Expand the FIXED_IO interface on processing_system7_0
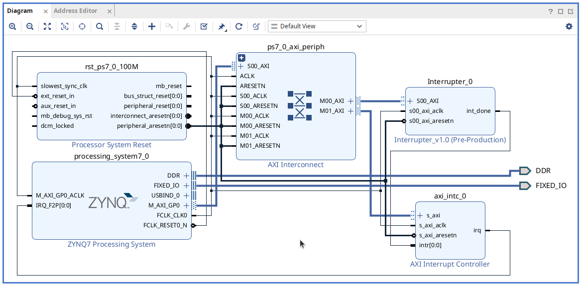Image resolution: width=581 pixels, height=285 pixels. [x=186, y=186]
